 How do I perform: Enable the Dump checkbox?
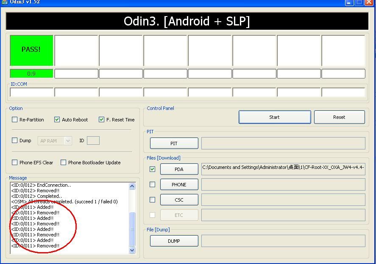[15, 140]
